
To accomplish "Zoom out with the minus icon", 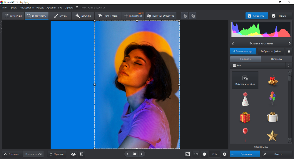I will [204, 154].
